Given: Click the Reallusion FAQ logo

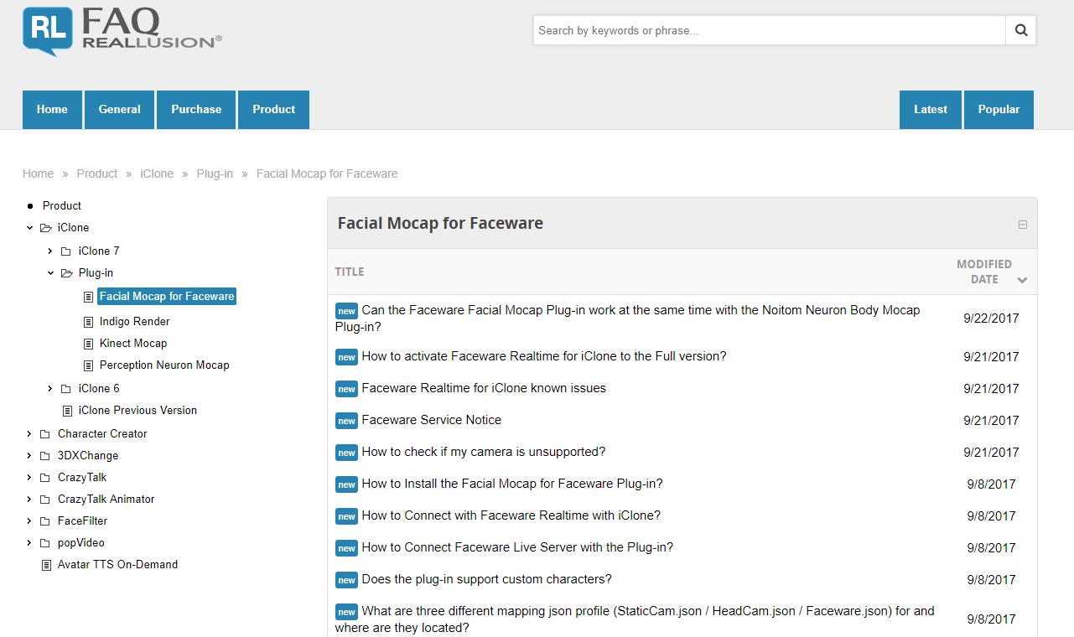Looking at the screenshot, I should [x=122, y=30].
